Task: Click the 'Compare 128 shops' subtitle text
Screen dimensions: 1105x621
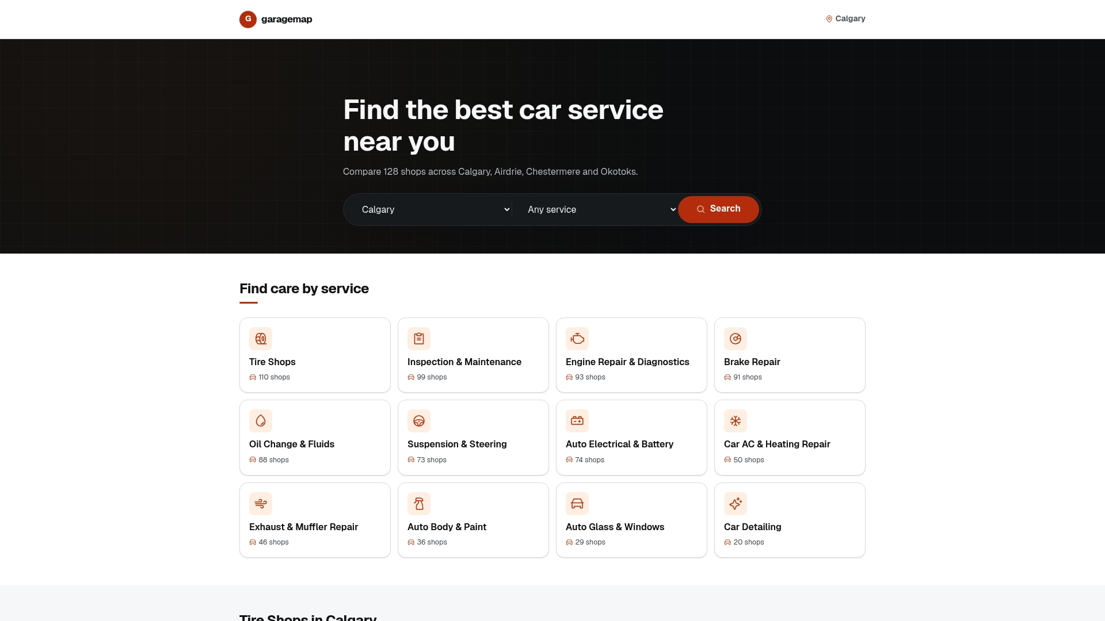Action: tap(490, 172)
